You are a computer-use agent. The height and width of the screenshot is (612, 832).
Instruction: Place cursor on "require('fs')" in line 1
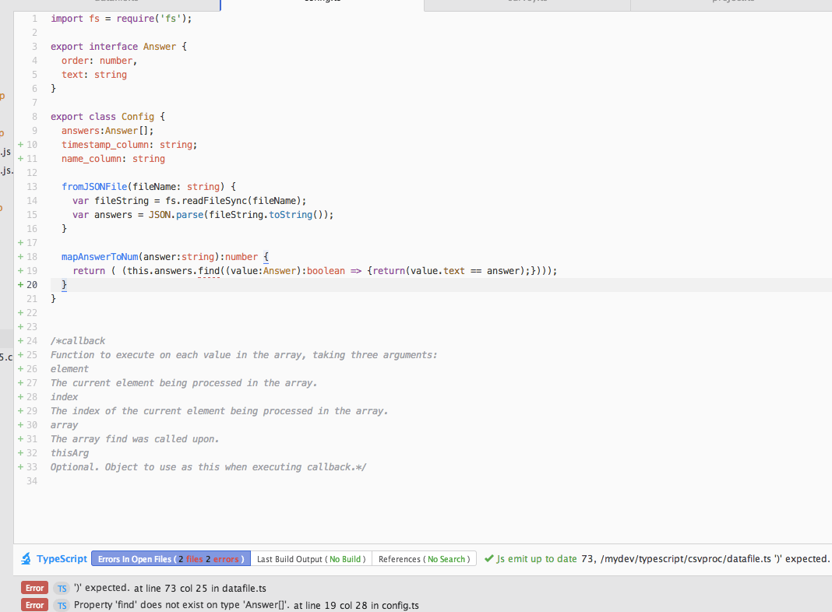[x=151, y=19]
